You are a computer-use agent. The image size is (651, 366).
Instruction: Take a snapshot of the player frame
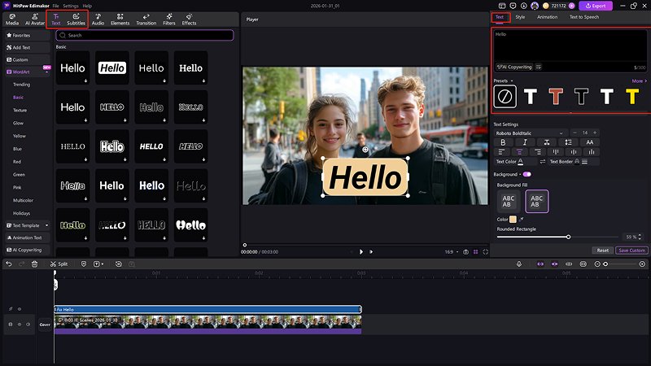465,252
